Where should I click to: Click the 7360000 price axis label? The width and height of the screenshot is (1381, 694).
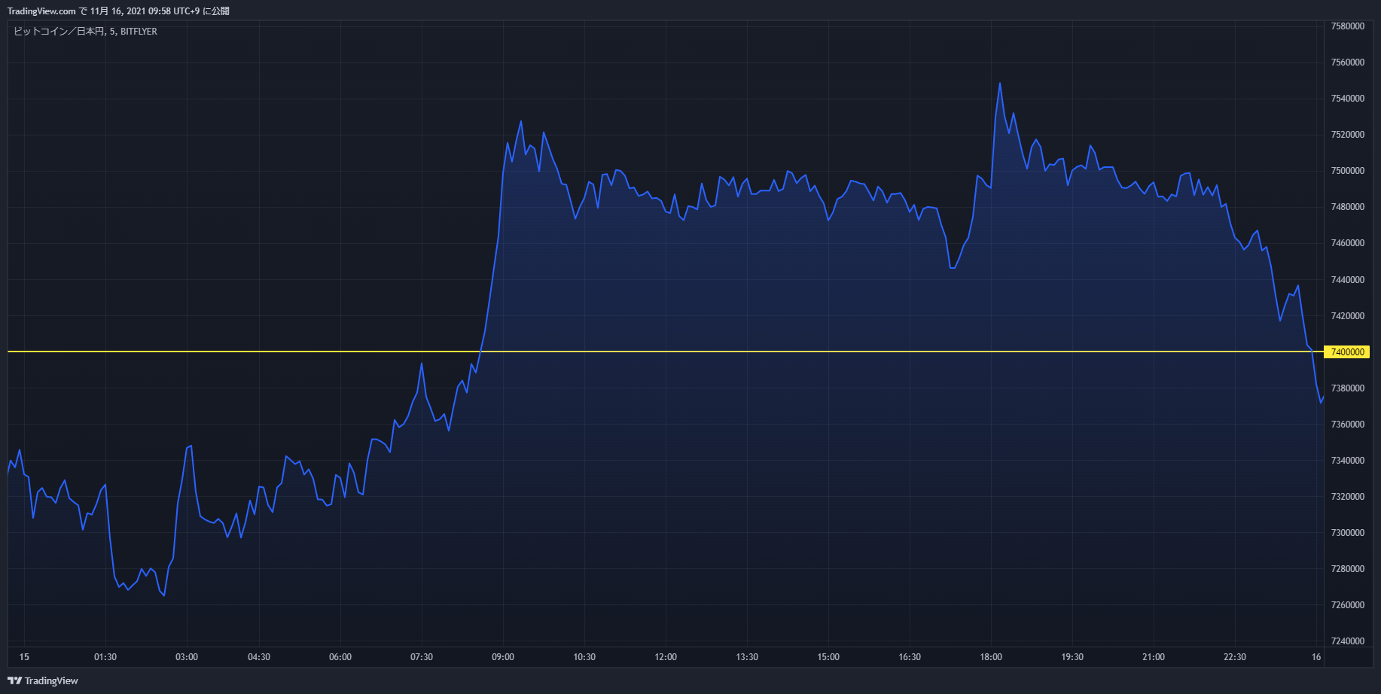(1347, 425)
